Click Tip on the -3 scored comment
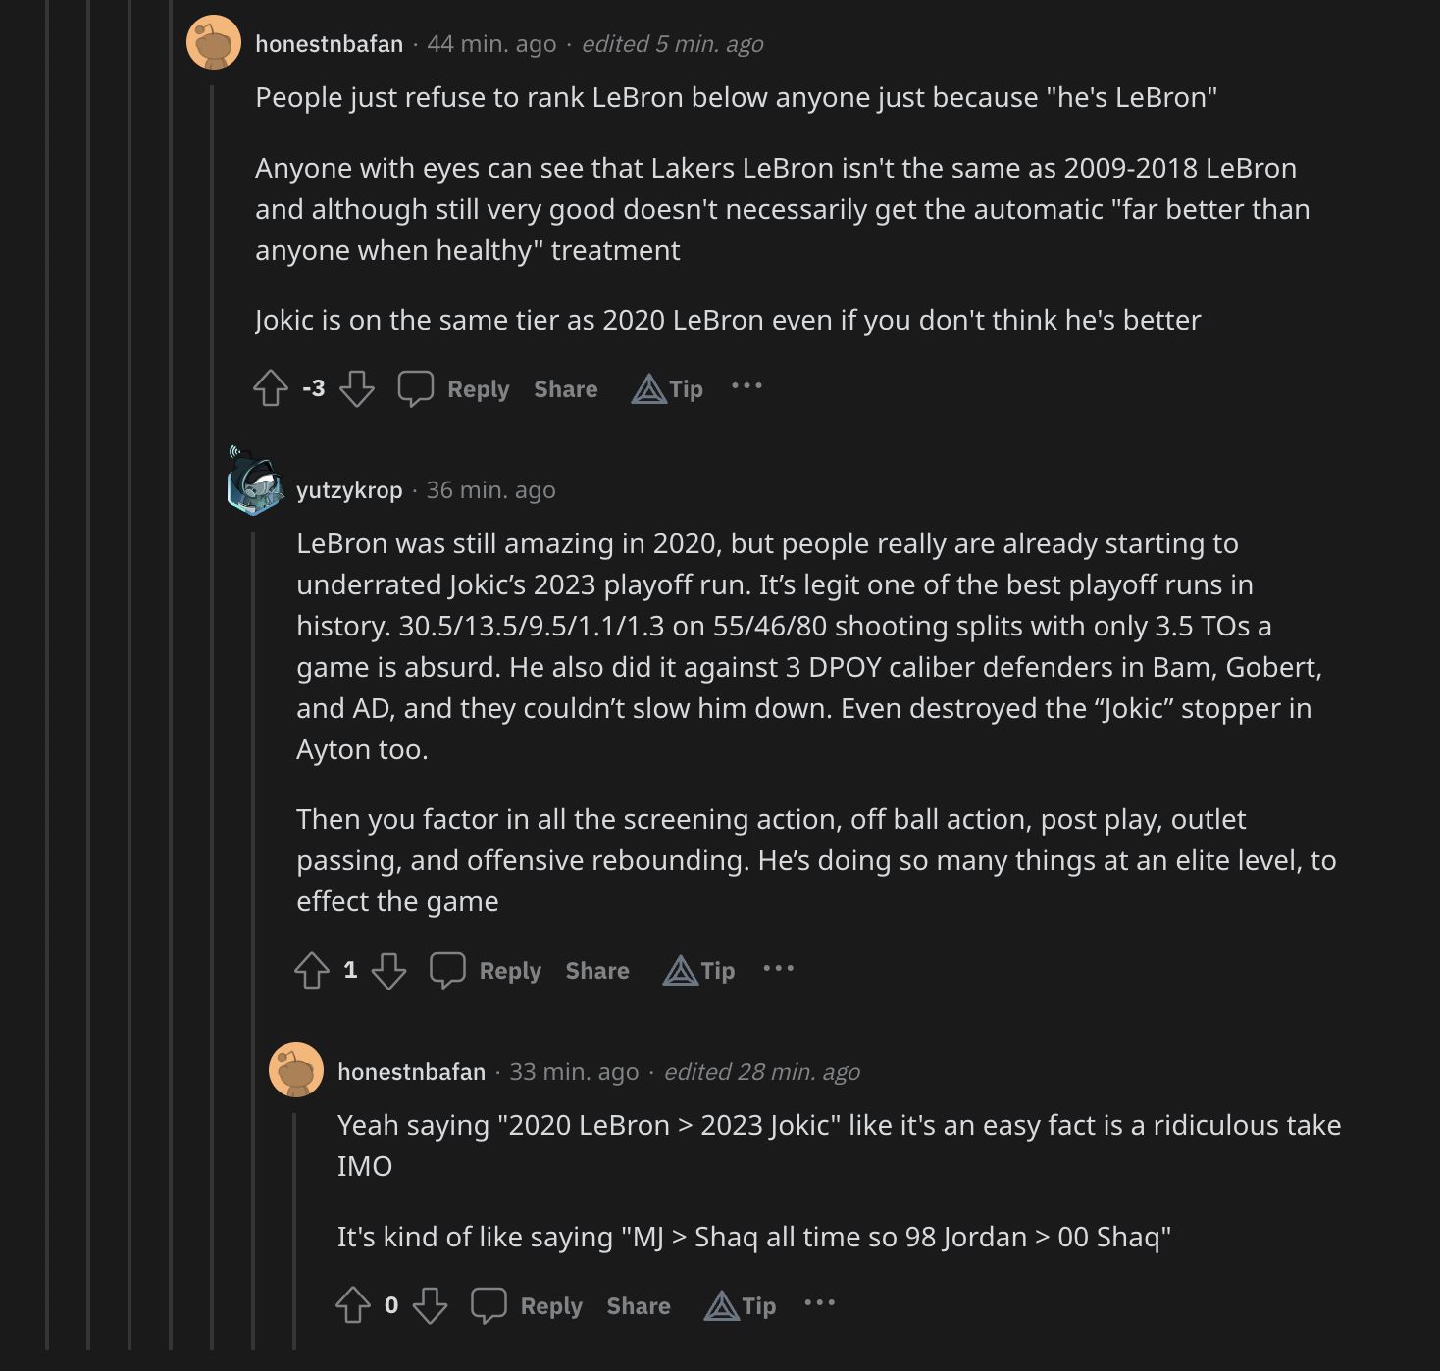Viewport: 1440px width, 1371px height. tap(668, 389)
